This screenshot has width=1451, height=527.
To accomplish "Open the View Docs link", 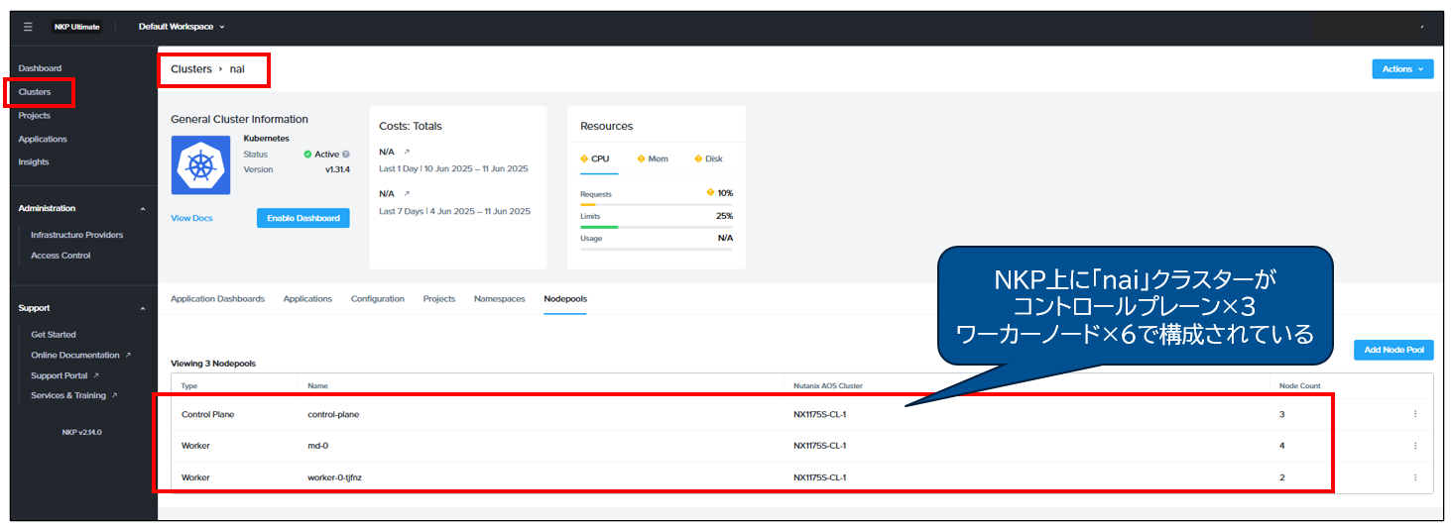I will point(191,218).
